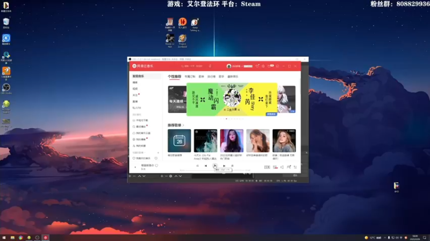430x241 pixels.
Task: Open the settings gear in the music header
Action: (x=263, y=66)
